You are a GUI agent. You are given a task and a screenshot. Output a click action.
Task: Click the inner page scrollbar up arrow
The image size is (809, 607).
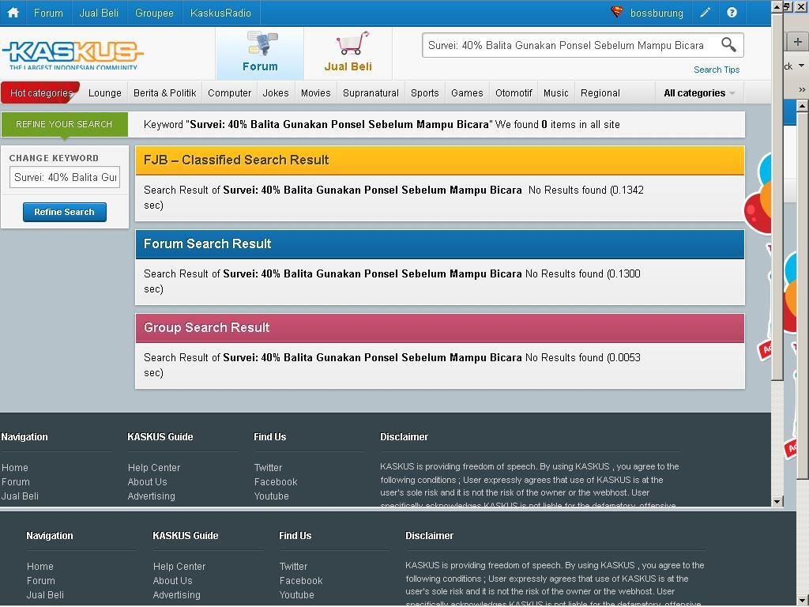[x=777, y=6]
